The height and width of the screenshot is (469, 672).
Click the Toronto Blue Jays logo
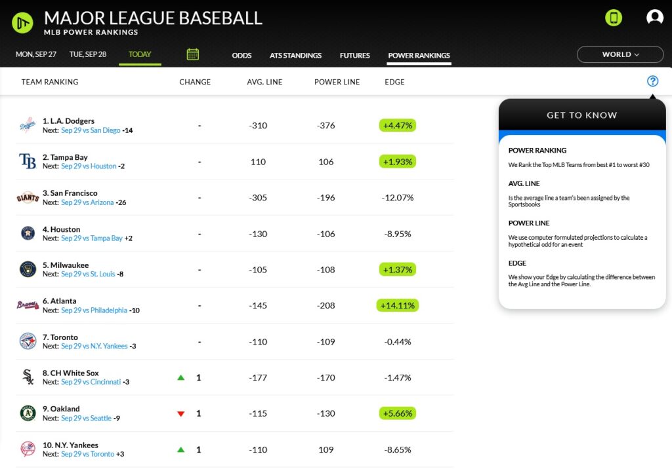click(x=28, y=341)
